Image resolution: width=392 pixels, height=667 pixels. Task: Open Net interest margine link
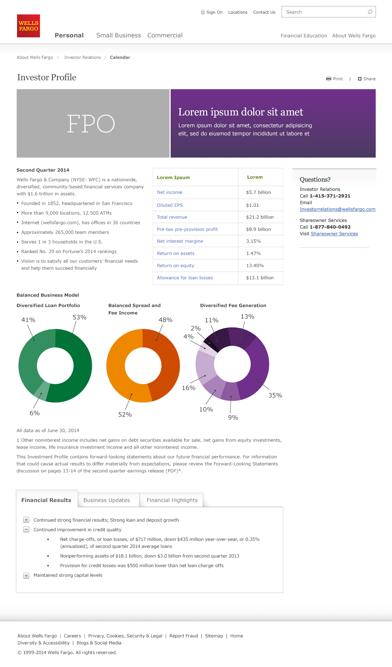[x=180, y=241]
